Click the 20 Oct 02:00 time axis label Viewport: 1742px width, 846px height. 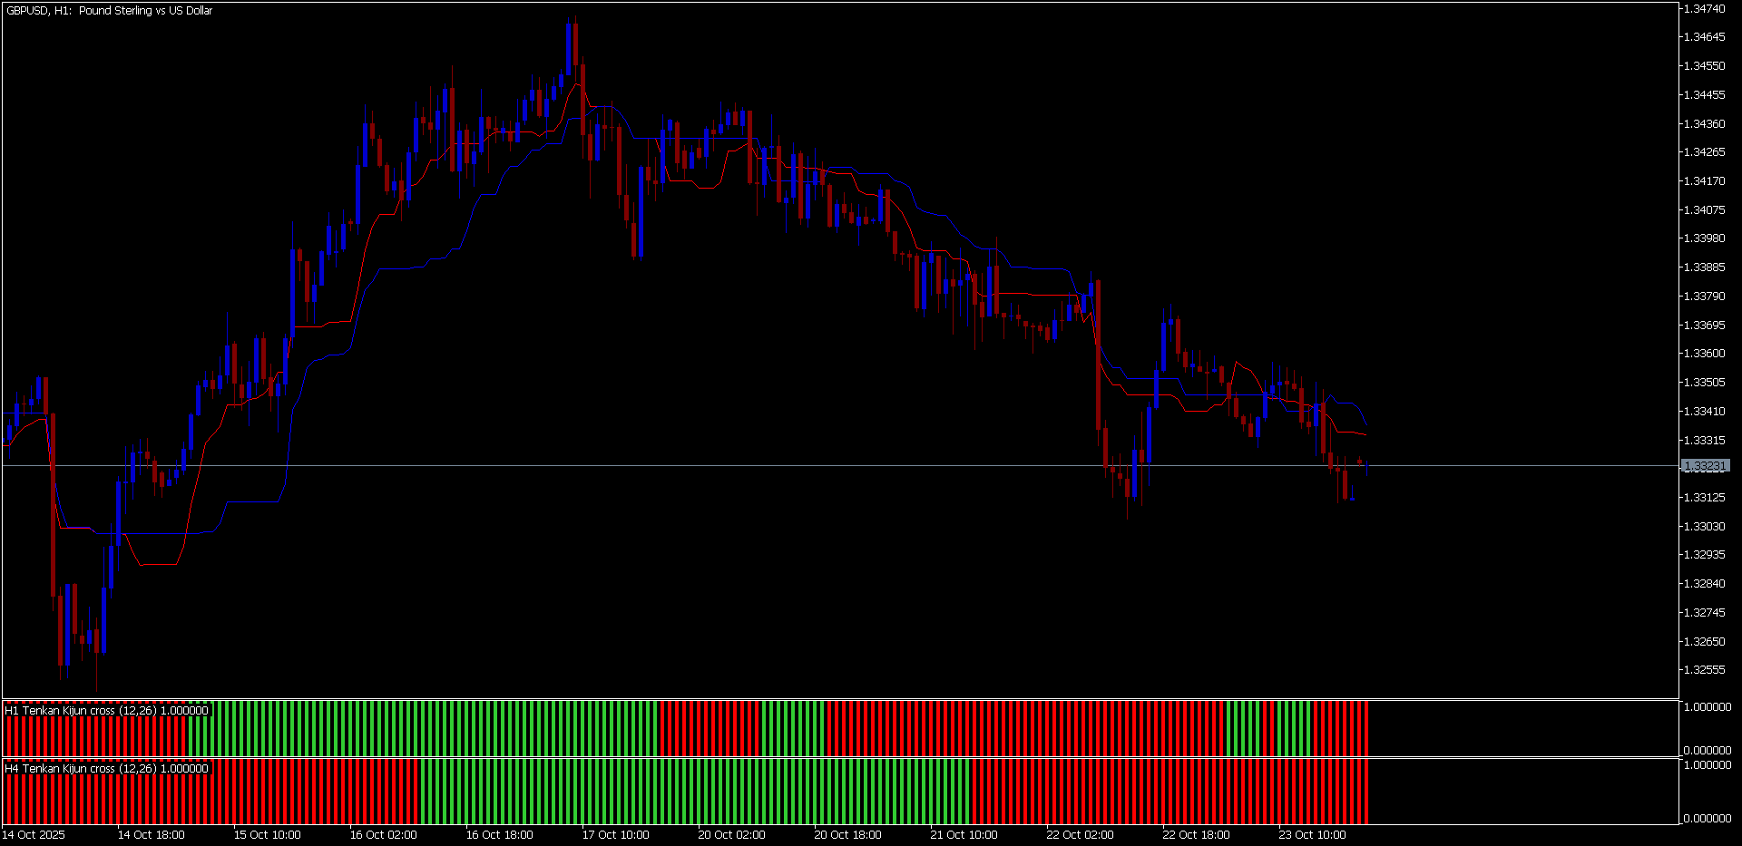coord(732,835)
